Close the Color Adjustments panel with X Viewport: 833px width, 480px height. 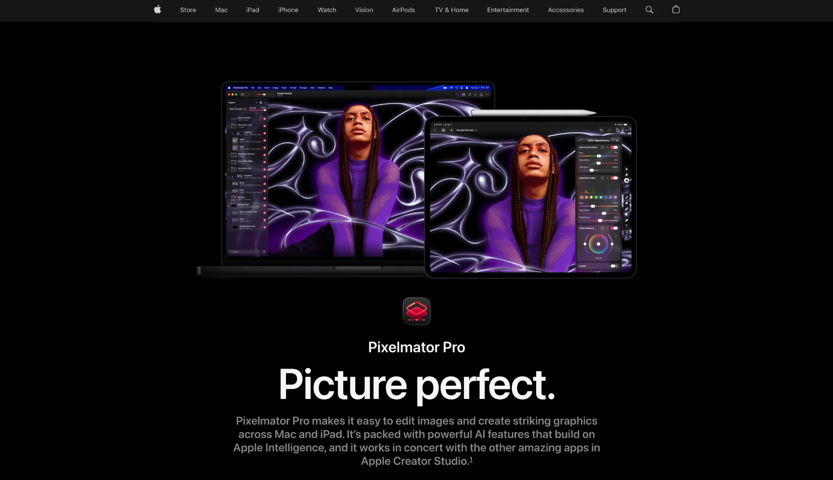[x=617, y=140]
